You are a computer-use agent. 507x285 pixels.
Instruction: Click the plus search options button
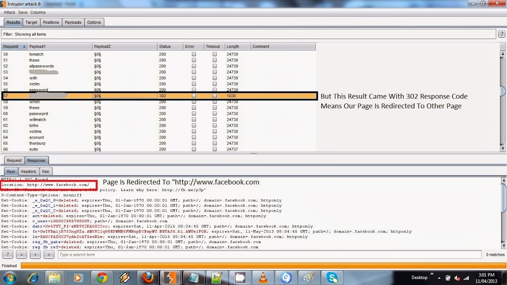coord(35,254)
